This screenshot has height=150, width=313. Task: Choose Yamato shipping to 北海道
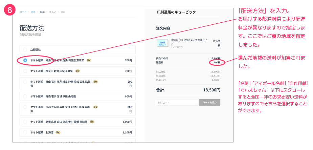tap(25, 132)
